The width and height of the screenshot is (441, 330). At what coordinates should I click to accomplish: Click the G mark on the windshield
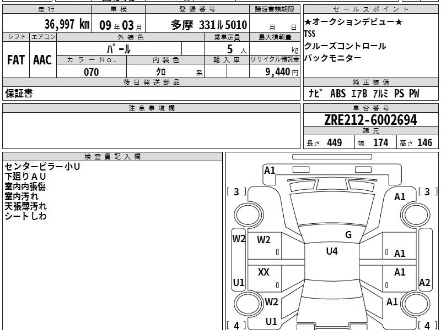pos(348,235)
